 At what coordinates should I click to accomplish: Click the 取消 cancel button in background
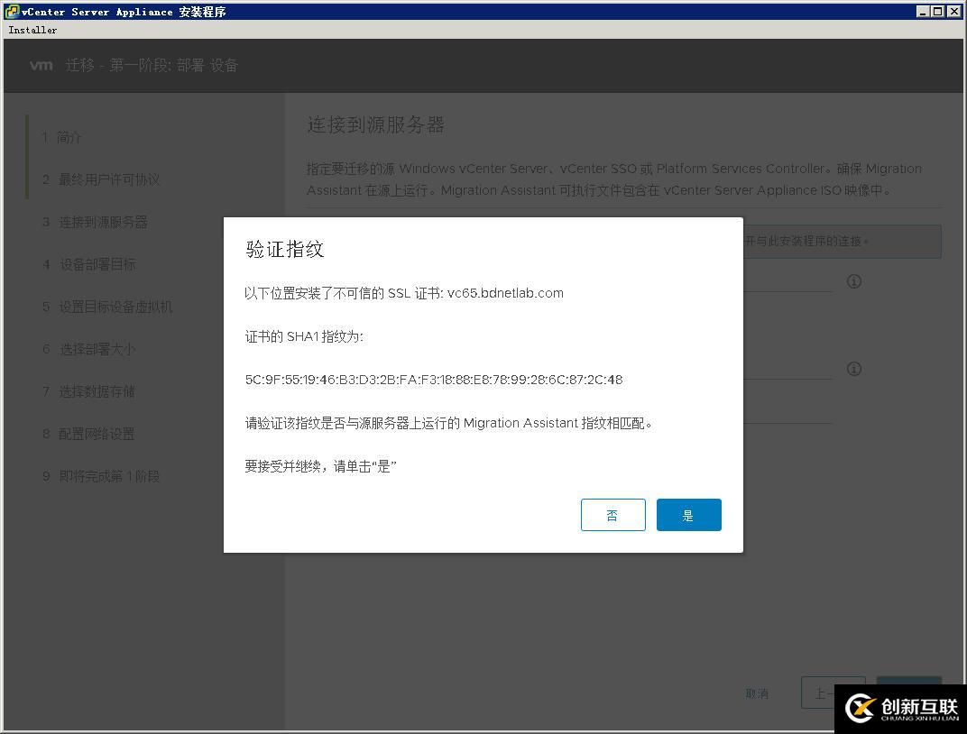[757, 693]
